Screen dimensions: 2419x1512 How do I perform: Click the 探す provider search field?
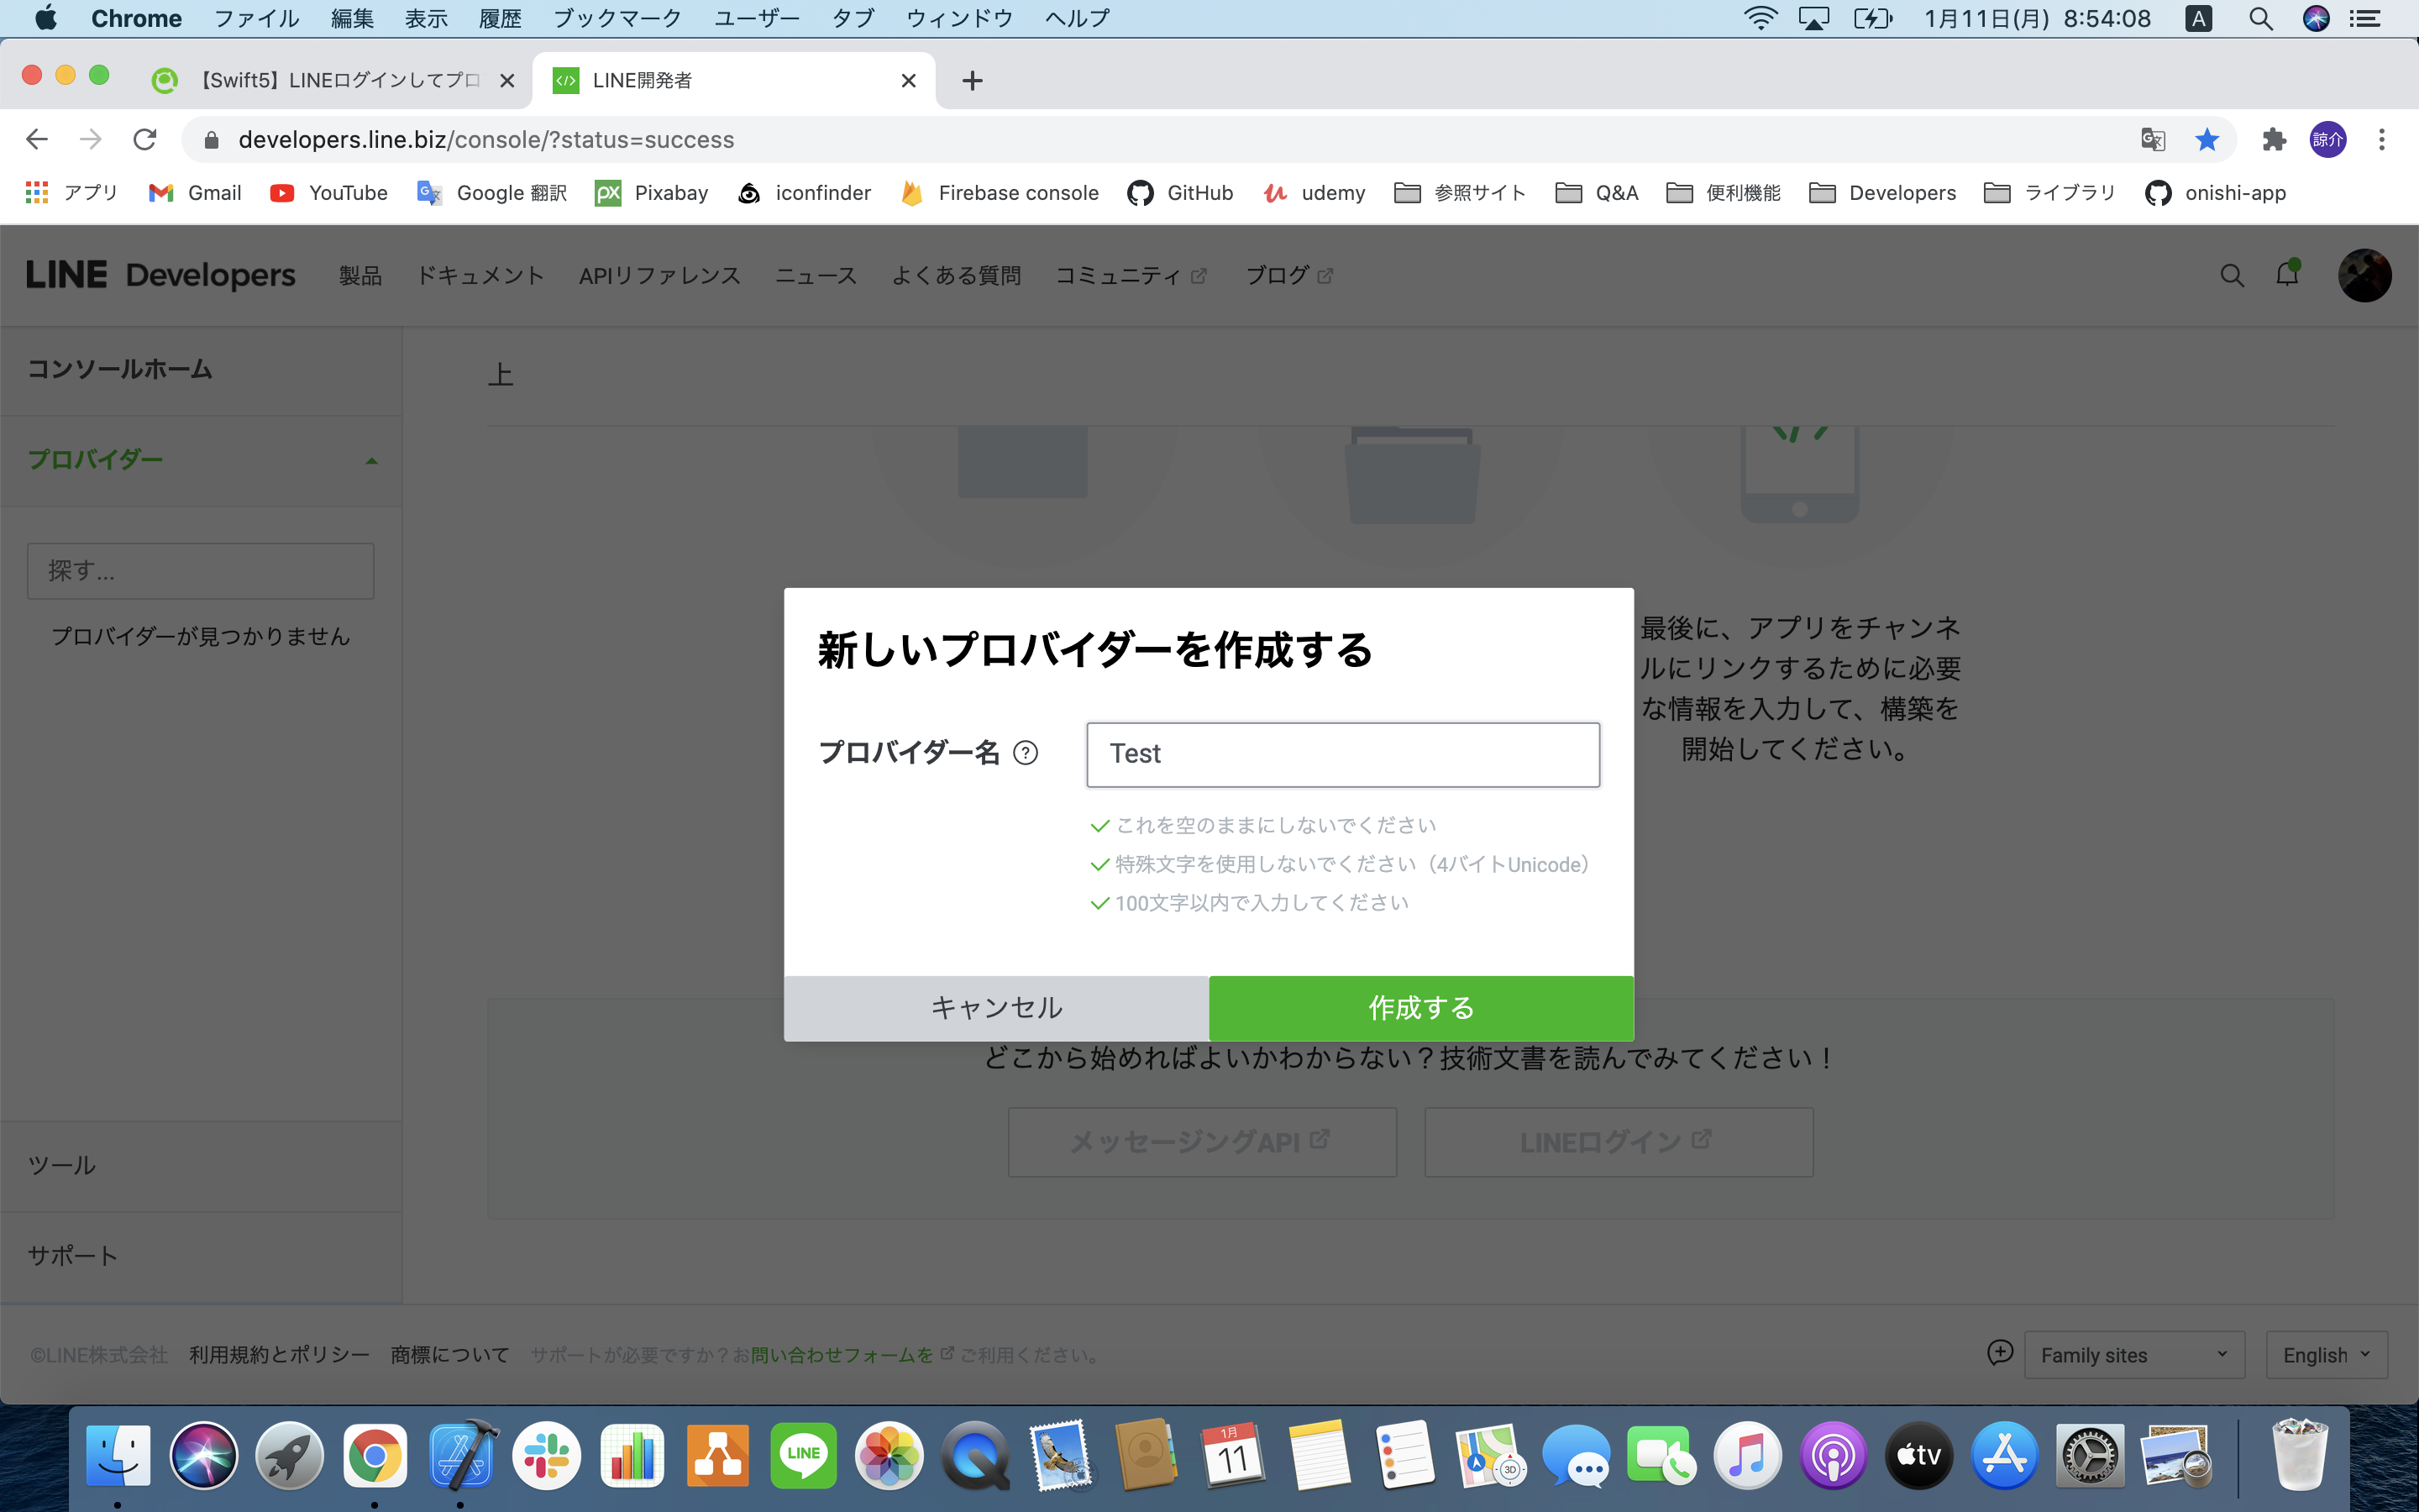[x=201, y=571]
